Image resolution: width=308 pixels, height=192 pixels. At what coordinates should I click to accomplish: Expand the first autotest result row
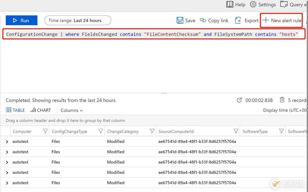(x=7, y=141)
